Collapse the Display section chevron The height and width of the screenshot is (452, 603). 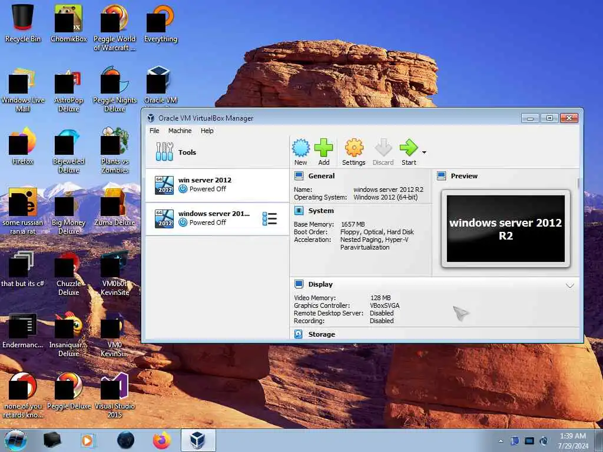pyautogui.click(x=570, y=285)
